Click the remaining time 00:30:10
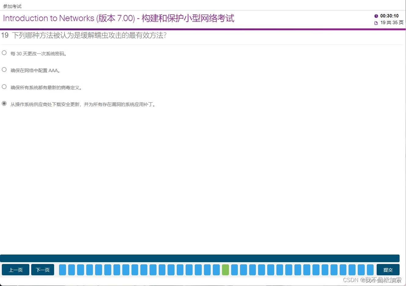The width and height of the screenshot is (406, 286). pos(389,16)
